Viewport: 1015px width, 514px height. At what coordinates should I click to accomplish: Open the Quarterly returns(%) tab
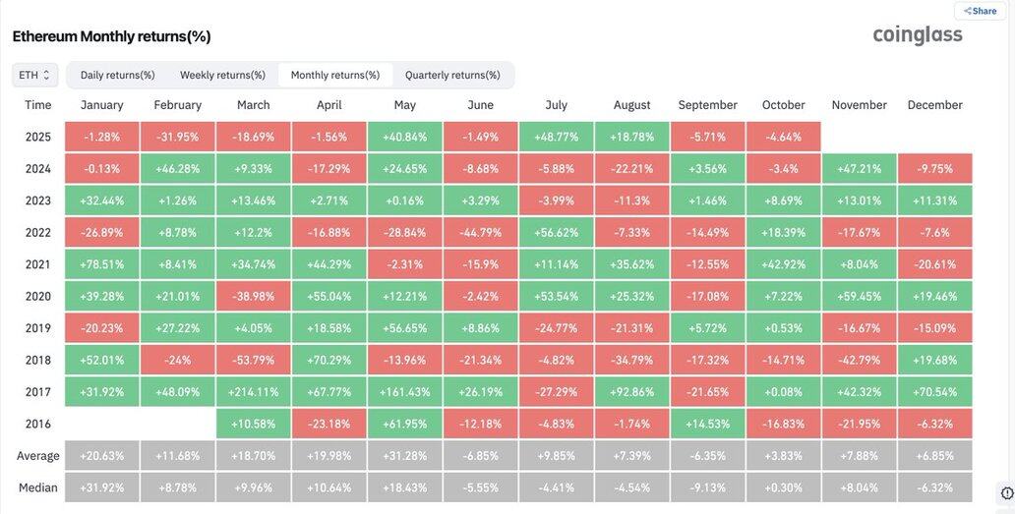452,75
